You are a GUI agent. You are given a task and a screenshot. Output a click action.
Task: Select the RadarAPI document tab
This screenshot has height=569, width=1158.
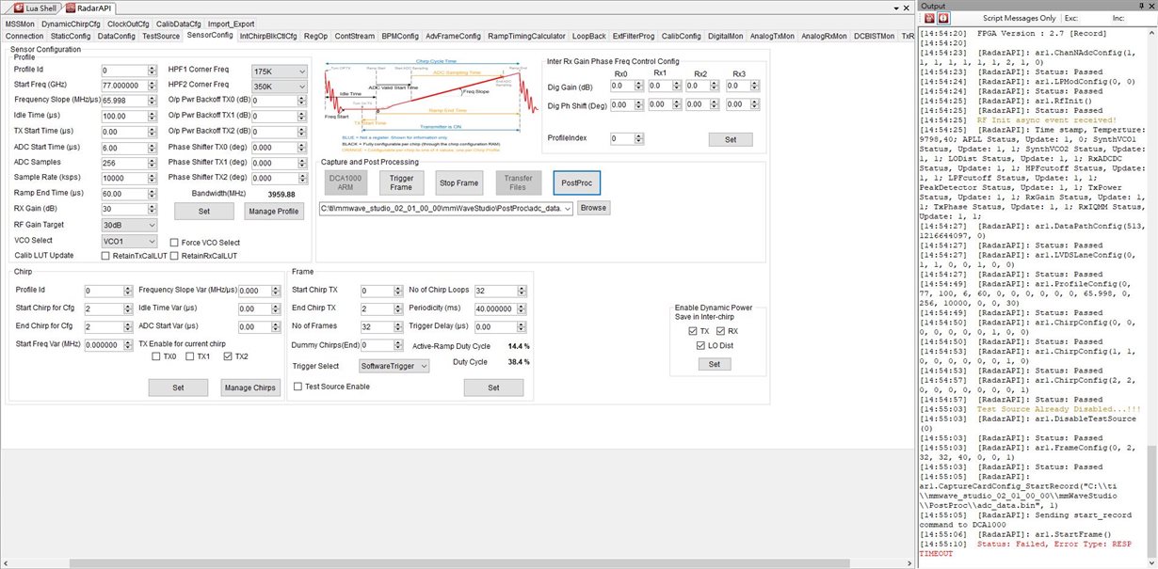coord(87,8)
